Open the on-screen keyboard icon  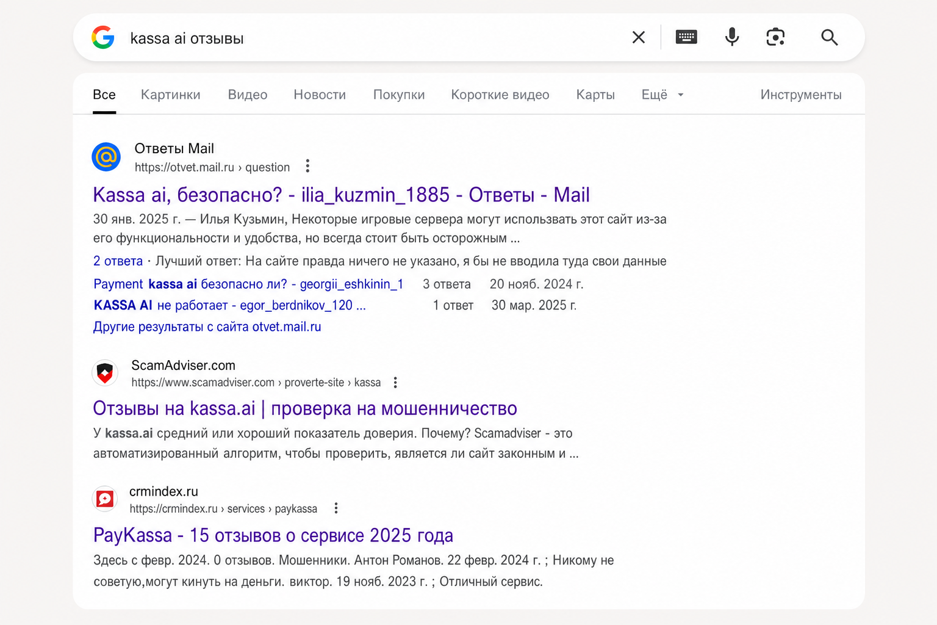(686, 37)
